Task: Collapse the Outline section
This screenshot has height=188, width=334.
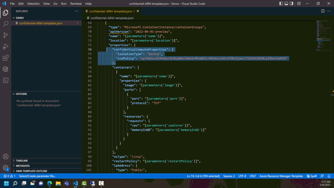Action: click(21, 94)
